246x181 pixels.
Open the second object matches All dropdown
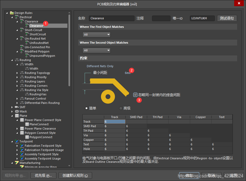click(96, 50)
